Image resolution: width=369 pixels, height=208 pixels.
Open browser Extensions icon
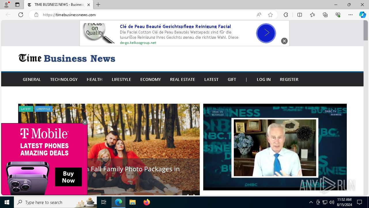click(x=286, y=15)
